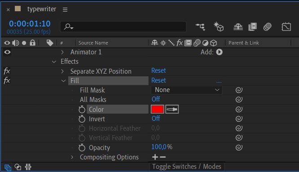Enable Frame Blending icon in toolbar
This screenshot has height=172, width=299.
[252, 27]
